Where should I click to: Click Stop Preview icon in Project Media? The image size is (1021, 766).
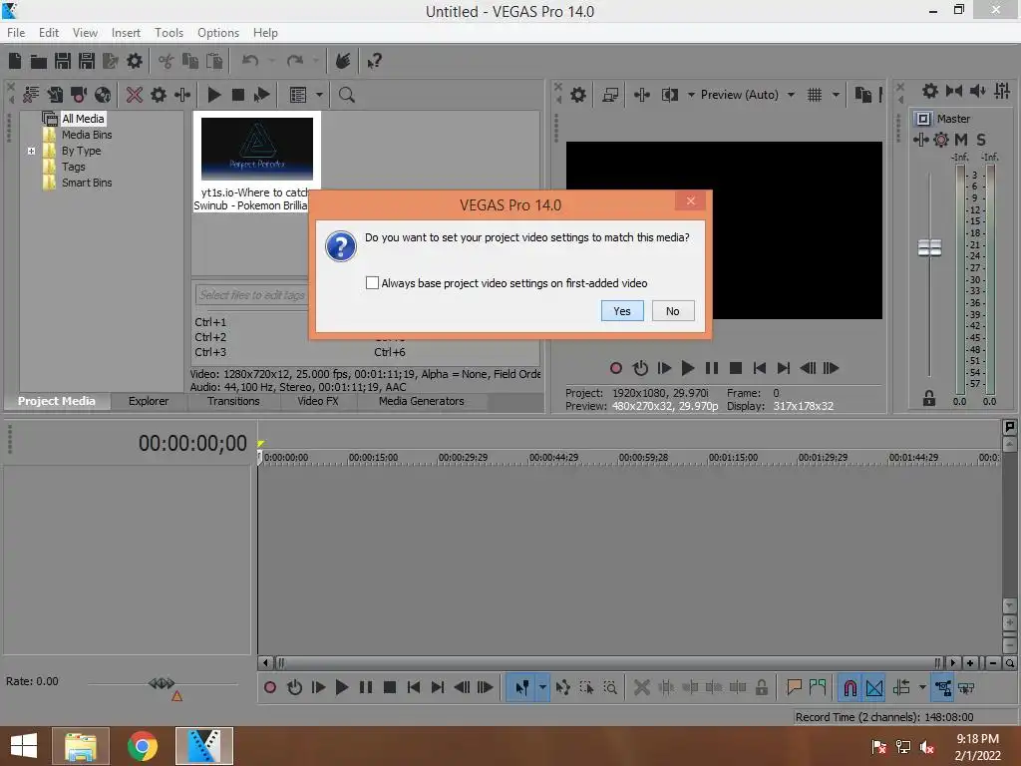coord(238,95)
